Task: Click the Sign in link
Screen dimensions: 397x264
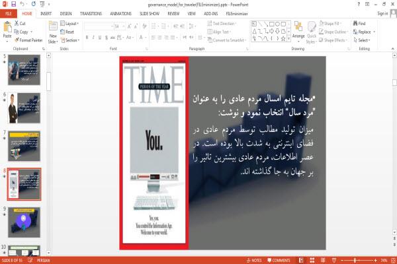Action: 382,13
